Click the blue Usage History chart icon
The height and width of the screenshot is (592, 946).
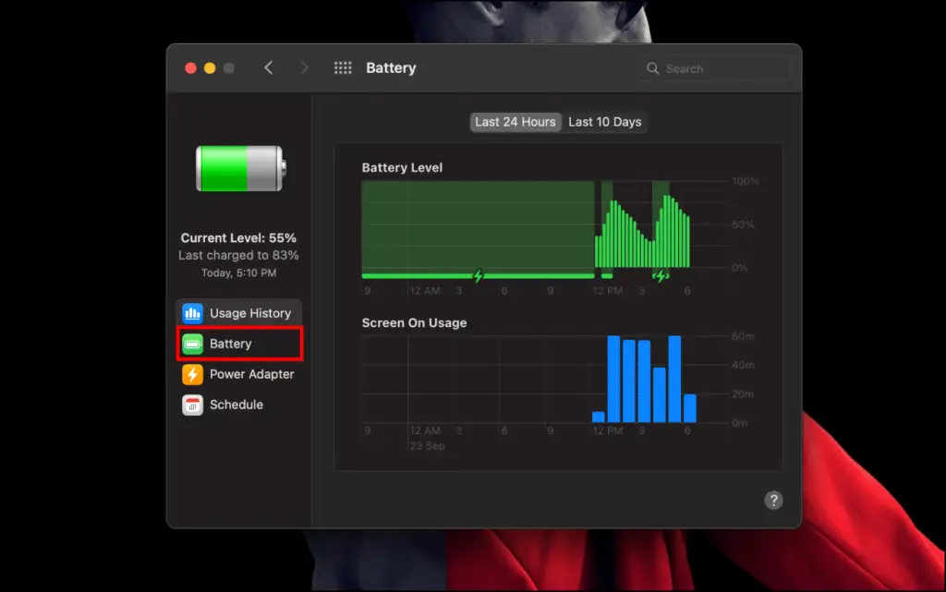pyautogui.click(x=192, y=313)
